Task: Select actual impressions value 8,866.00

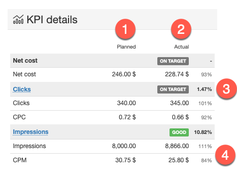Action: 177,146
